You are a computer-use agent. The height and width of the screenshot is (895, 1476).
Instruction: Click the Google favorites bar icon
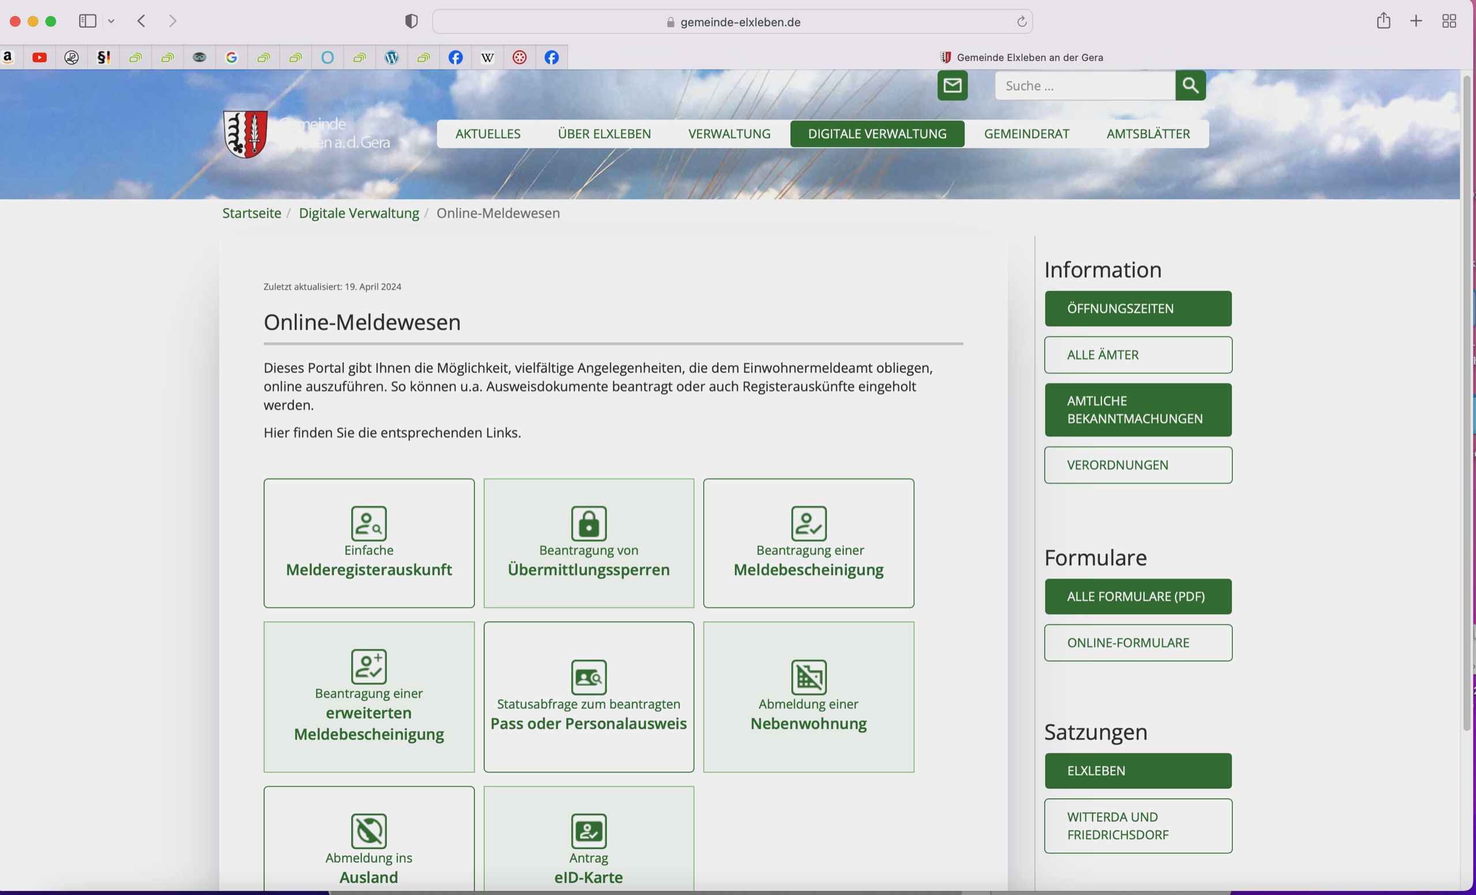pyautogui.click(x=232, y=58)
